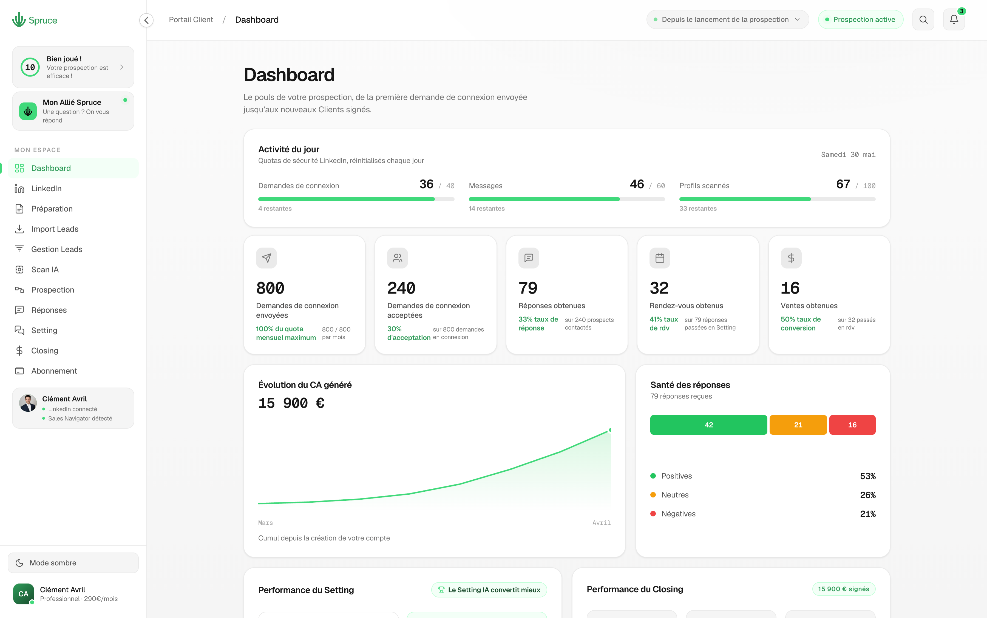Open the notifications bell
The image size is (987, 618).
(954, 20)
